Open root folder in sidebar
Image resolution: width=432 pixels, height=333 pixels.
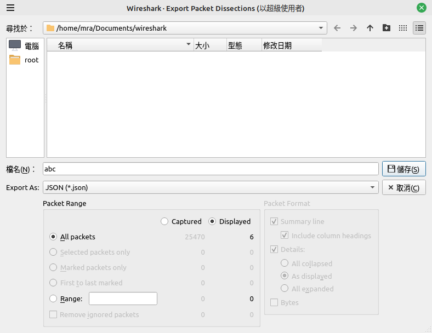coord(24,60)
